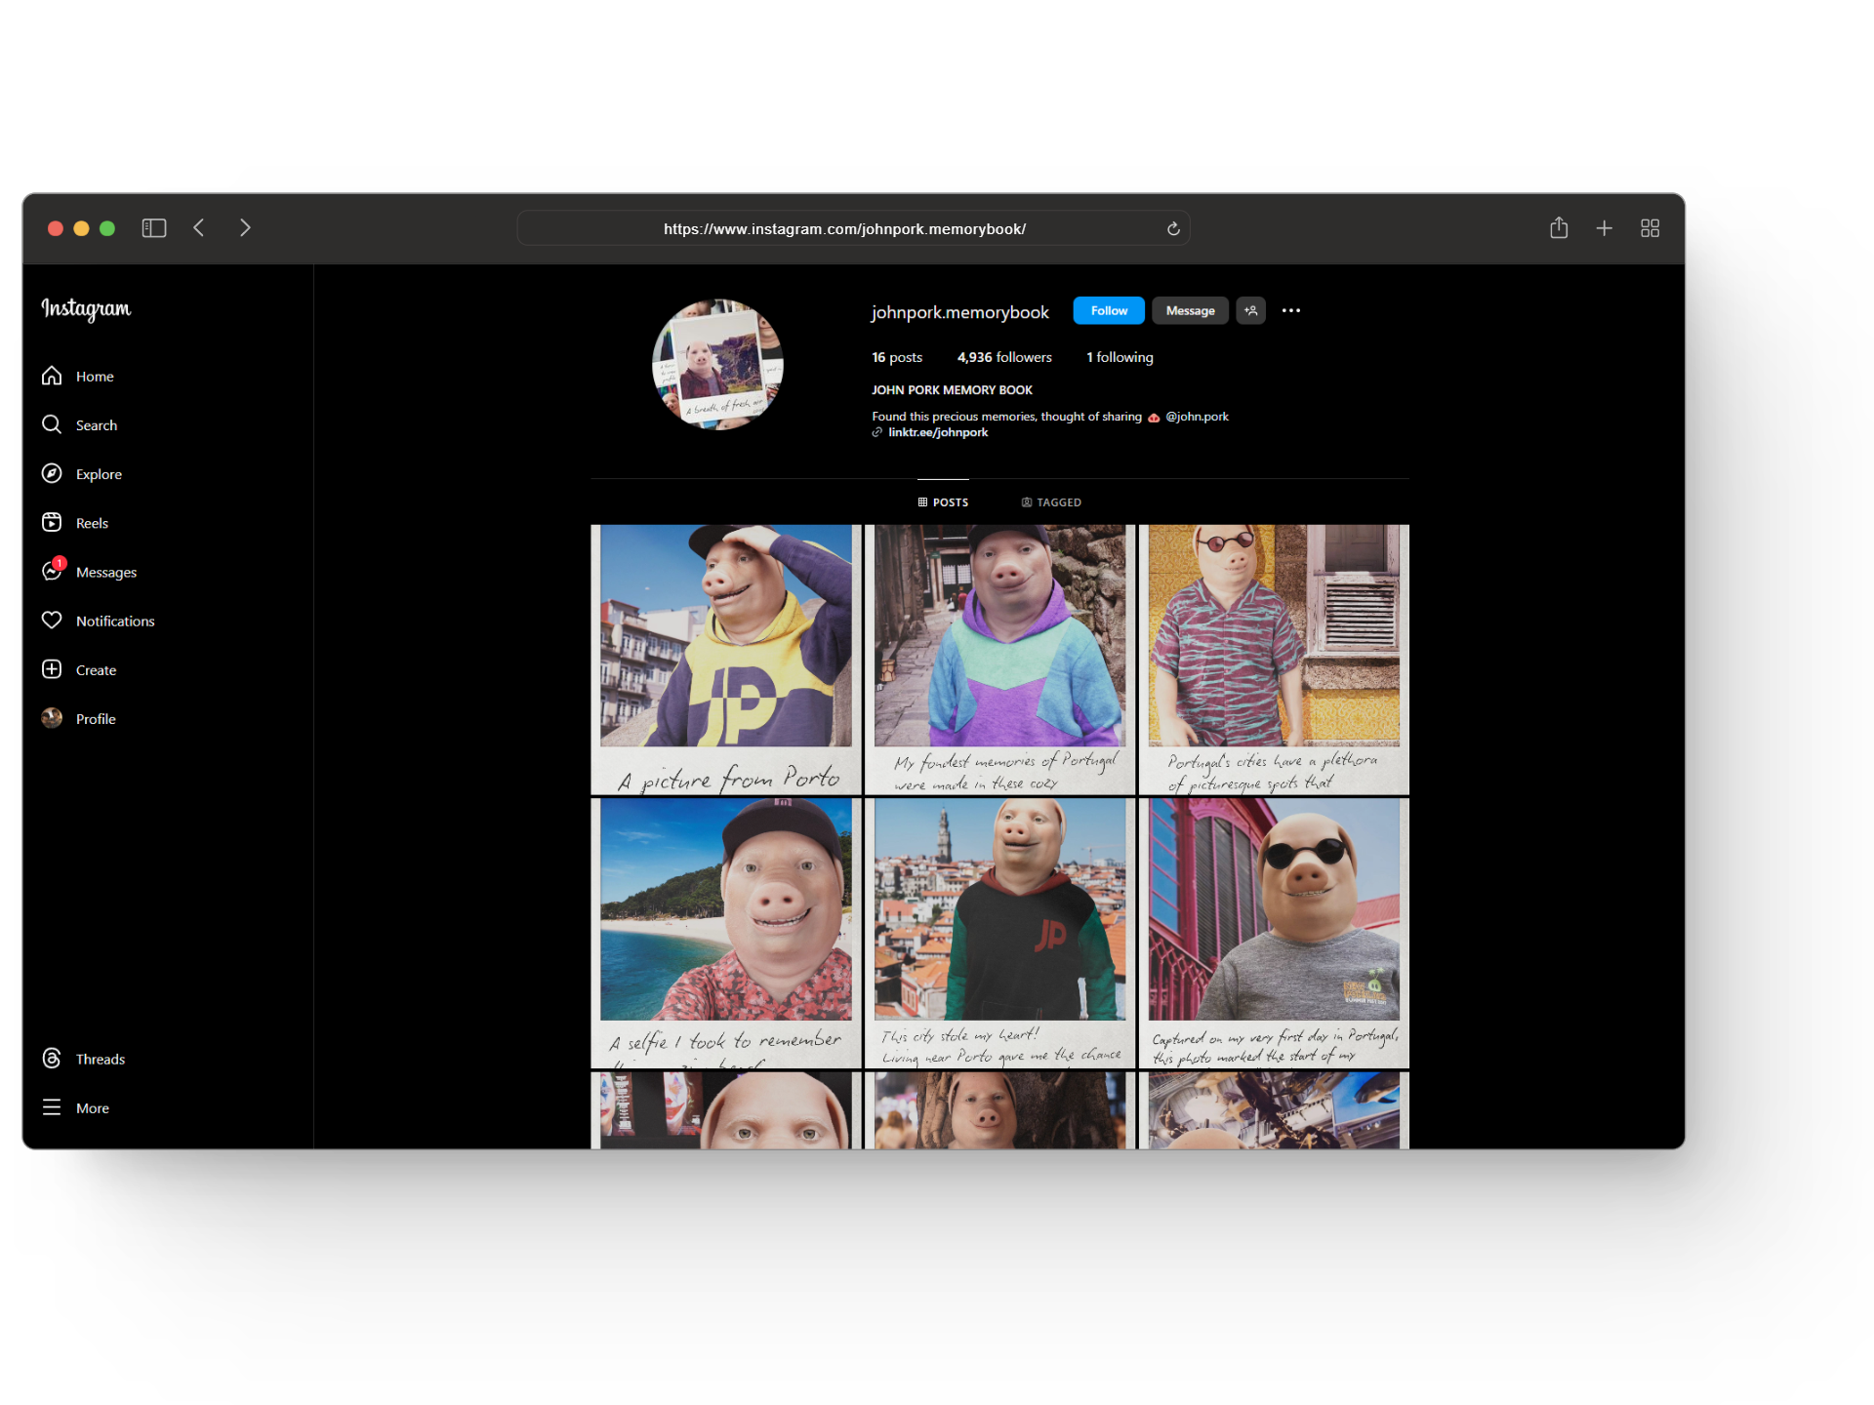Screen dimensions: 1874x1405
Task: Open Messages with unread badge
Action: (88, 572)
